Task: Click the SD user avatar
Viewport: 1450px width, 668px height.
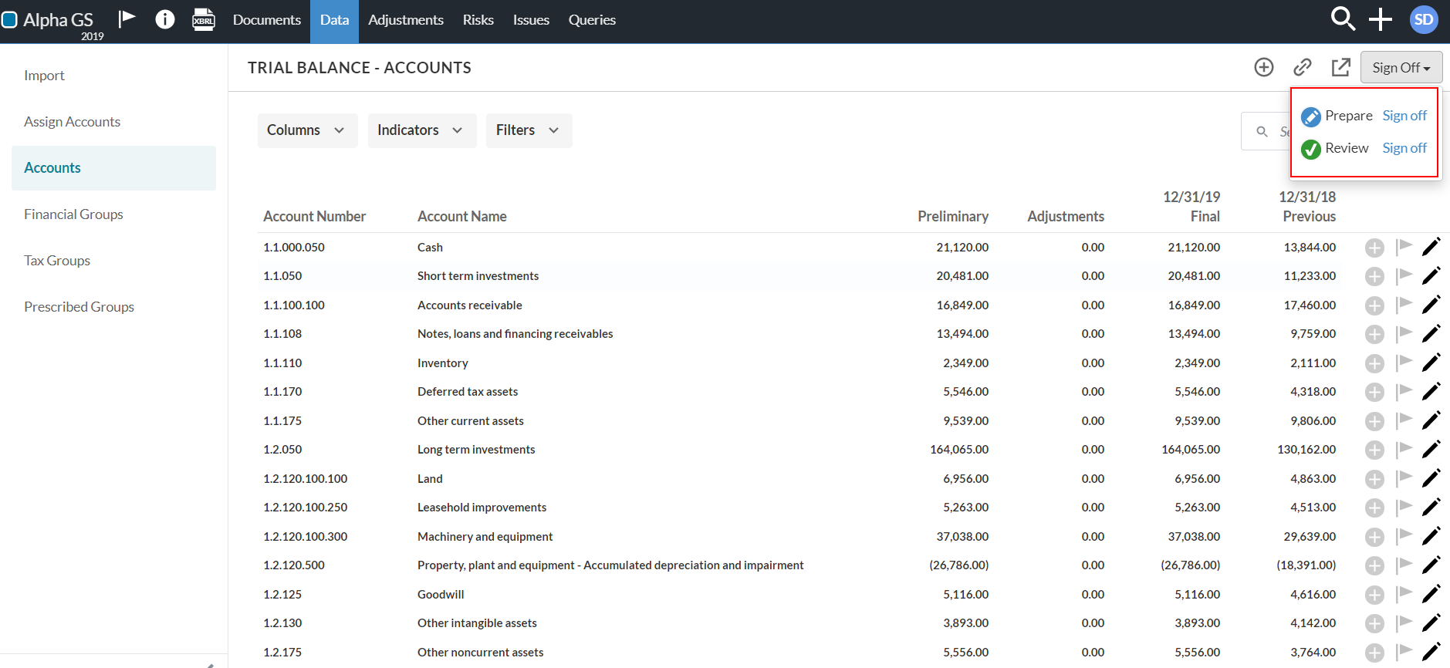Action: (1424, 20)
